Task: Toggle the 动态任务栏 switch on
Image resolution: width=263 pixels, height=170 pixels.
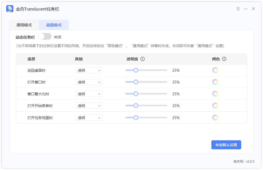Action: [45, 37]
